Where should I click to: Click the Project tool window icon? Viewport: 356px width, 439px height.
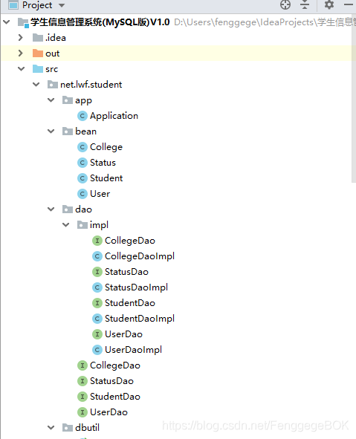(13, 4)
